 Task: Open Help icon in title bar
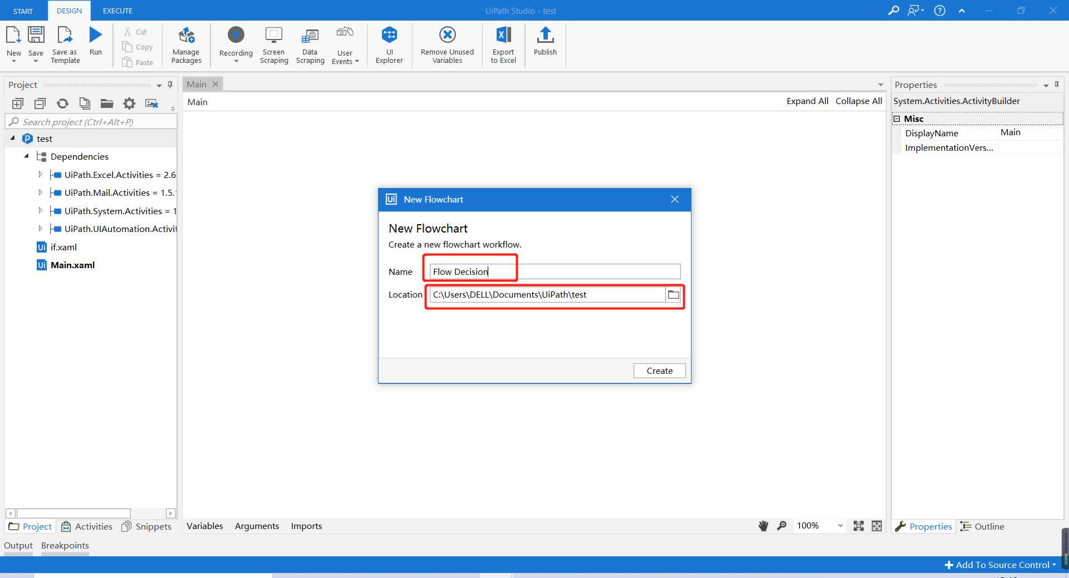940,11
